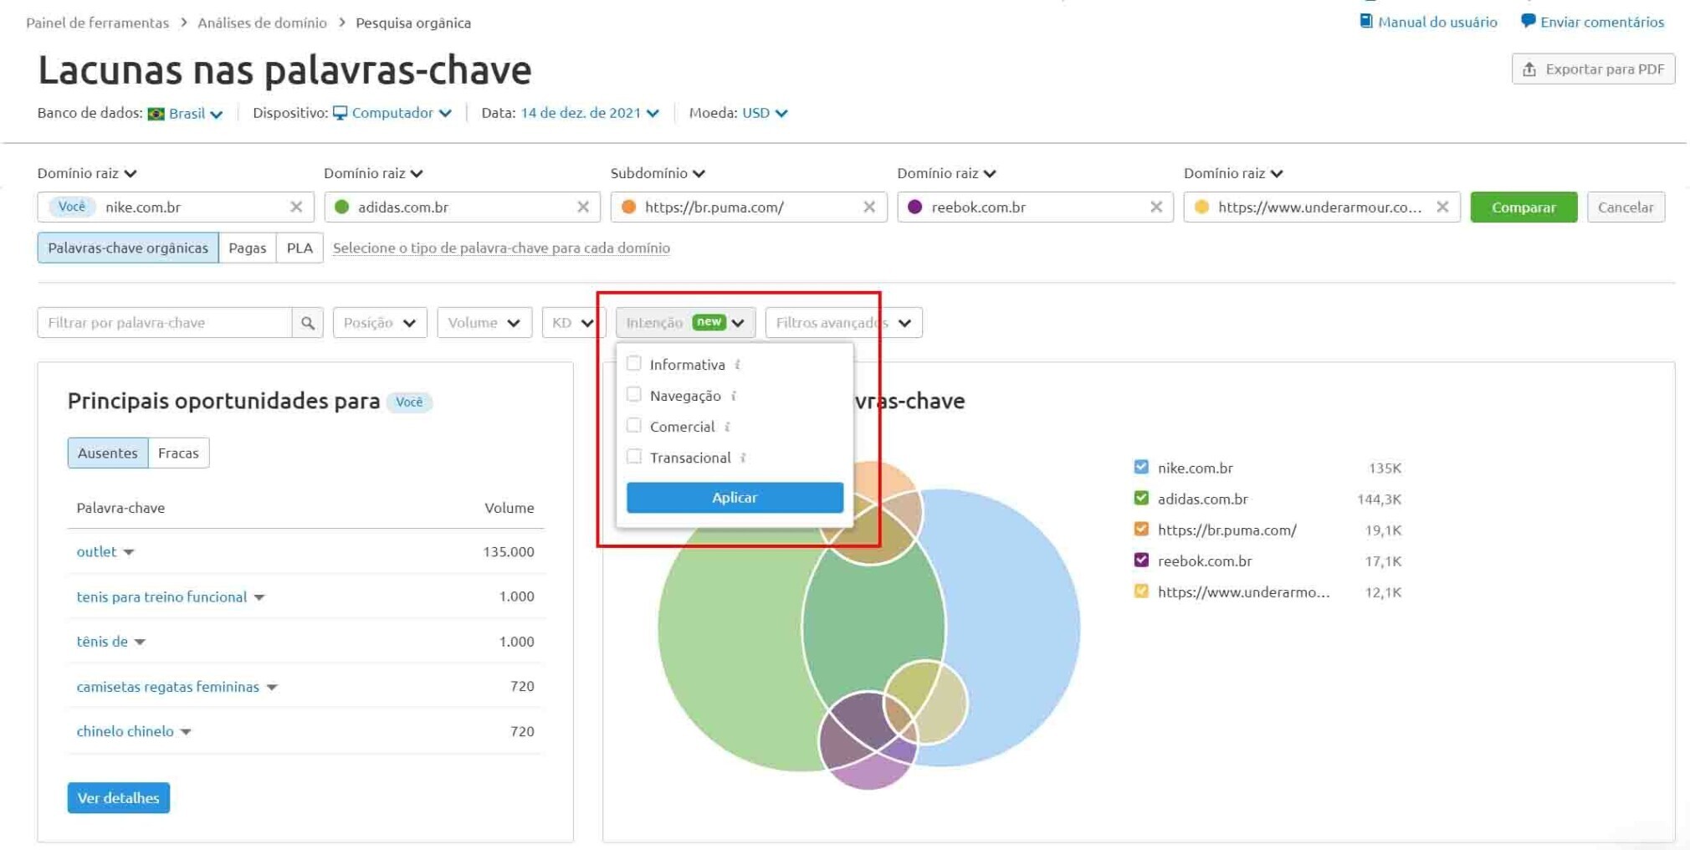Click the purple reebok.com.br color dot

[915, 207]
